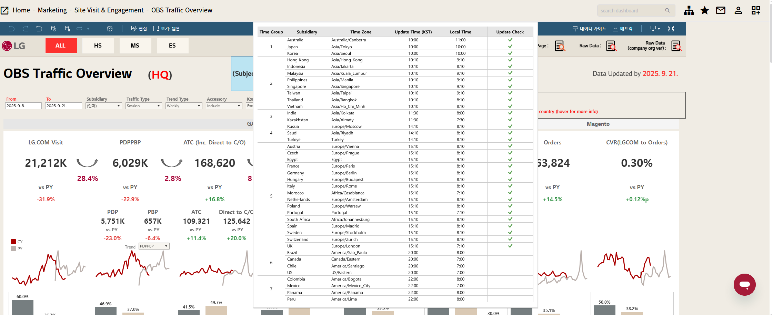Switch the division filter to ES

[172, 45]
